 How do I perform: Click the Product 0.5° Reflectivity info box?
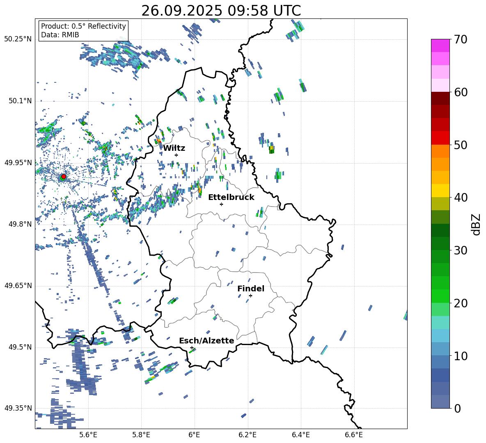83,31
